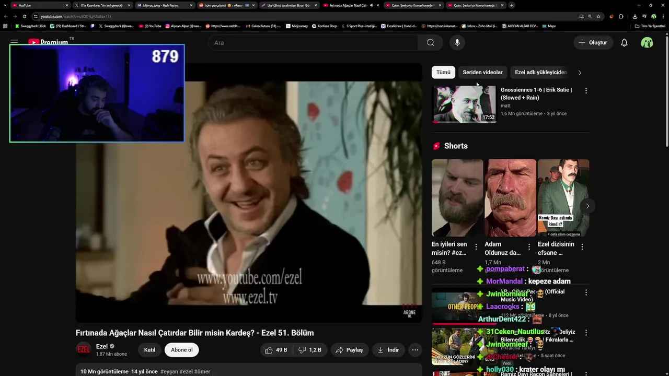The height and width of the screenshot is (376, 669).
Task: Open the Chrome extensions puzzle icon
Action: pyautogui.click(x=621, y=16)
